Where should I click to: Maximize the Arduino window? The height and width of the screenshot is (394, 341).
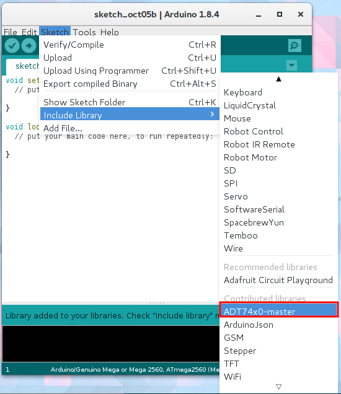tap(280, 14)
